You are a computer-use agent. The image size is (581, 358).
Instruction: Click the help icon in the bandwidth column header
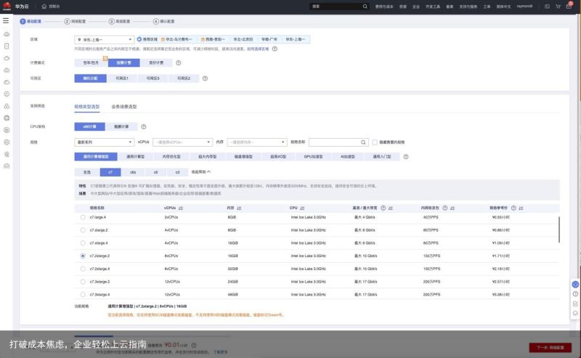[383, 208]
